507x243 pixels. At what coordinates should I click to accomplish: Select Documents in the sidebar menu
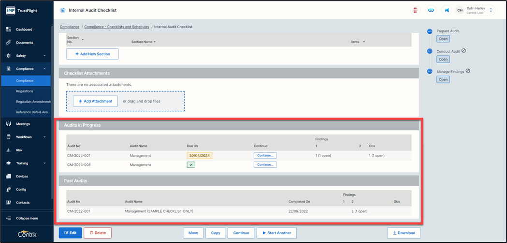[x=25, y=42]
